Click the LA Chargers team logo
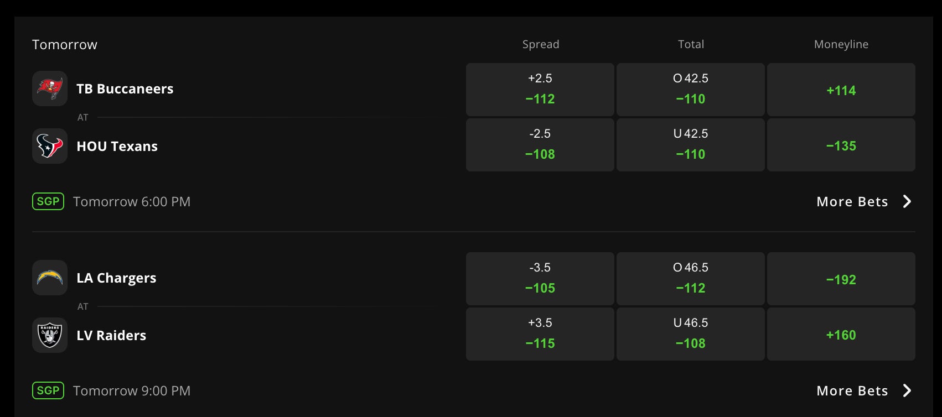This screenshot has width=942, height=417. [50, 278]
